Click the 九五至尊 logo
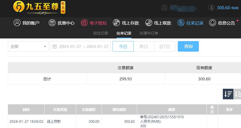Viewport: 241px width, 128px height. tap(39, 8)
